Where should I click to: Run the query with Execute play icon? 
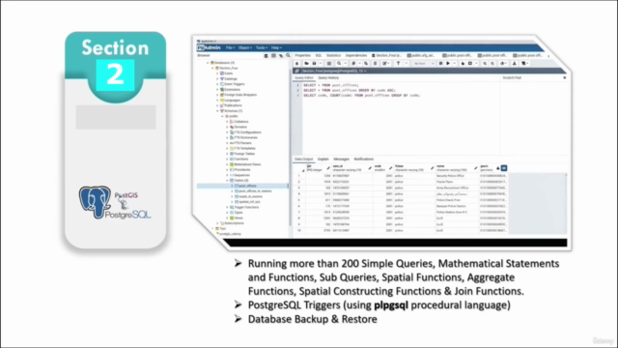[x=448, y=64]
